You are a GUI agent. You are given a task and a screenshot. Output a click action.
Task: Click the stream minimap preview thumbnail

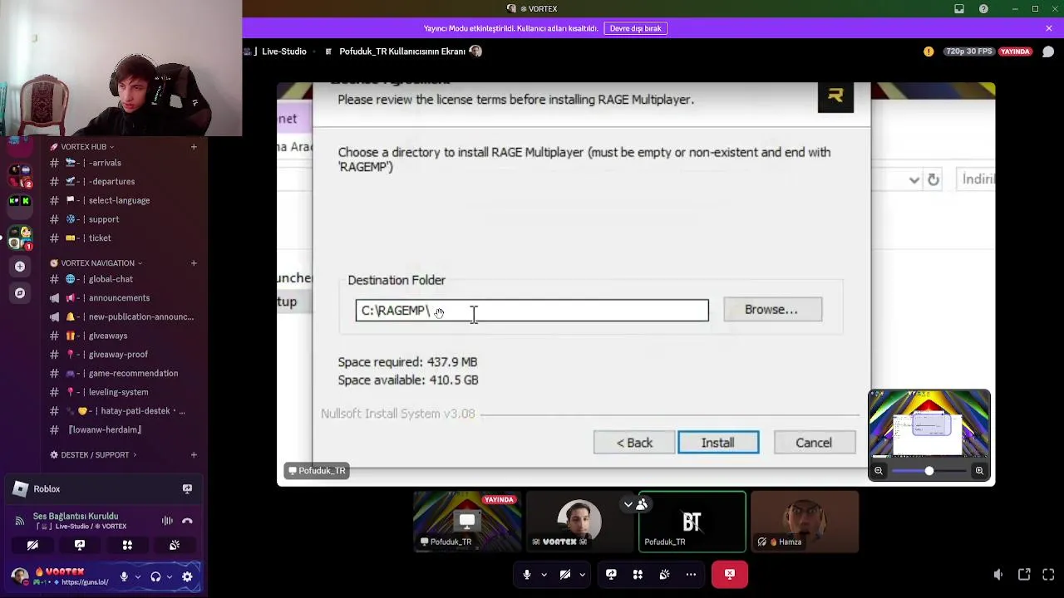pos(929,425)
